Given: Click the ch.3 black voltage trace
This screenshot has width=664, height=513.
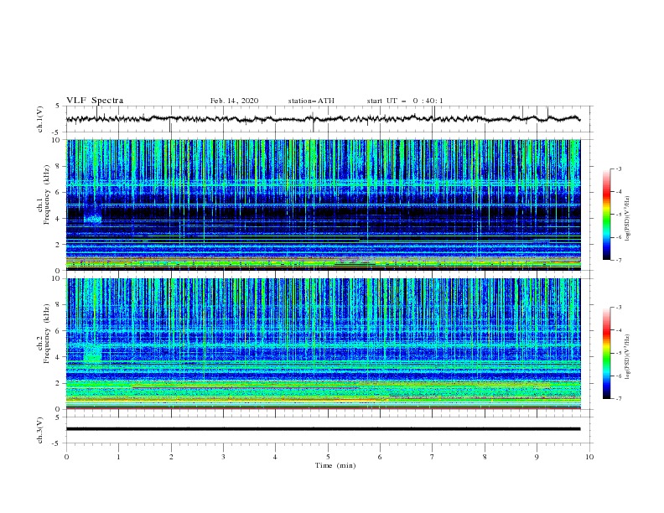Looking at the screenshot, I should pos(323,429).
